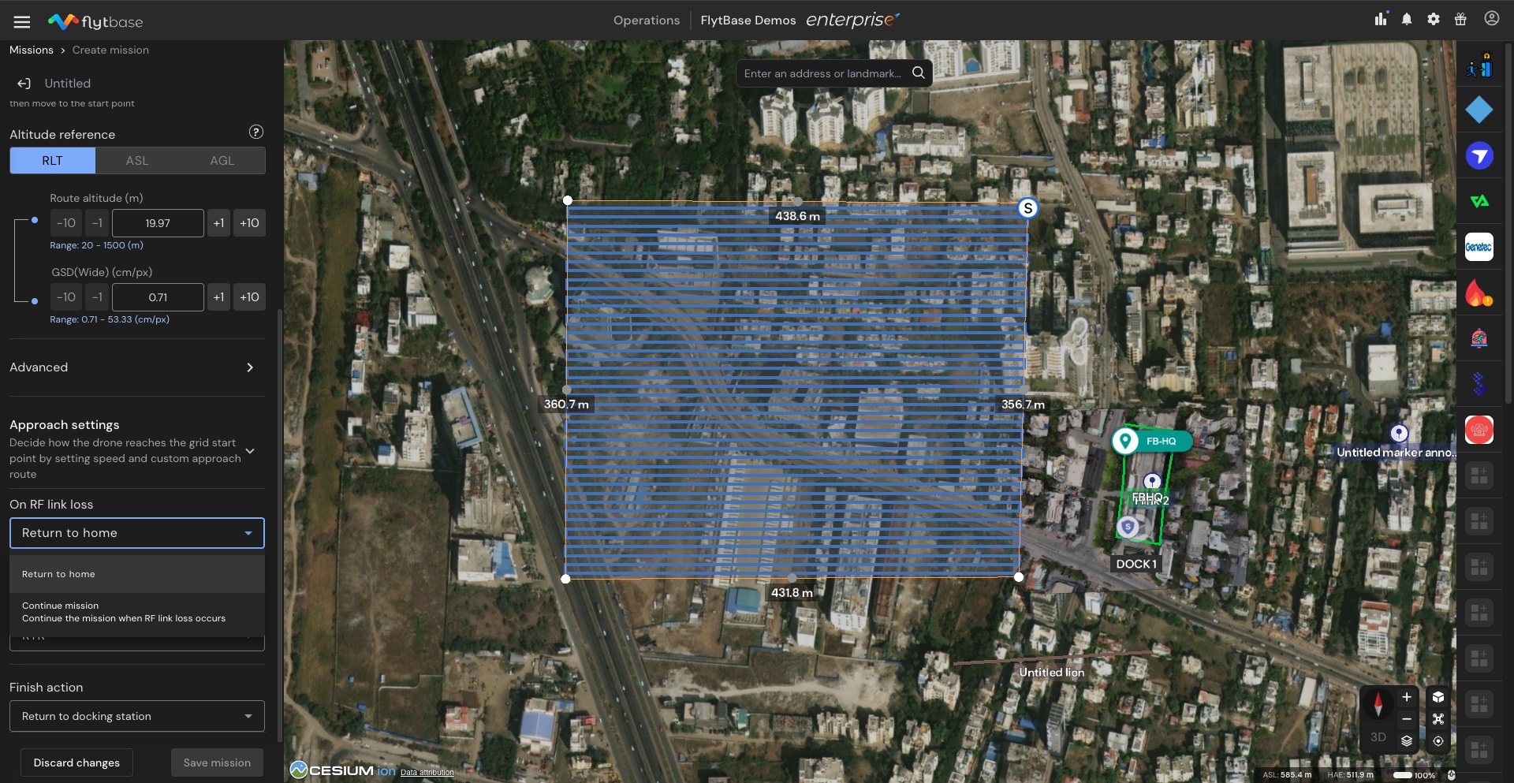Go to Missions breadcrumb link
The height and width of the screenshot is (783, 1514).
coord(32,50)
